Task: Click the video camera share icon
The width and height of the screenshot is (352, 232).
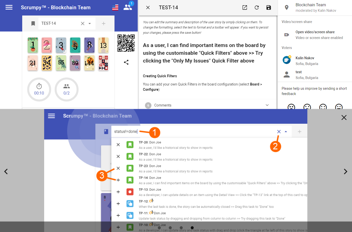Action: (x=287, y=35)
